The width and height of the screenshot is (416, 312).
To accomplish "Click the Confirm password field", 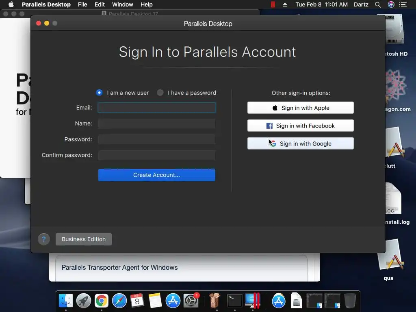I will (157, 155).
